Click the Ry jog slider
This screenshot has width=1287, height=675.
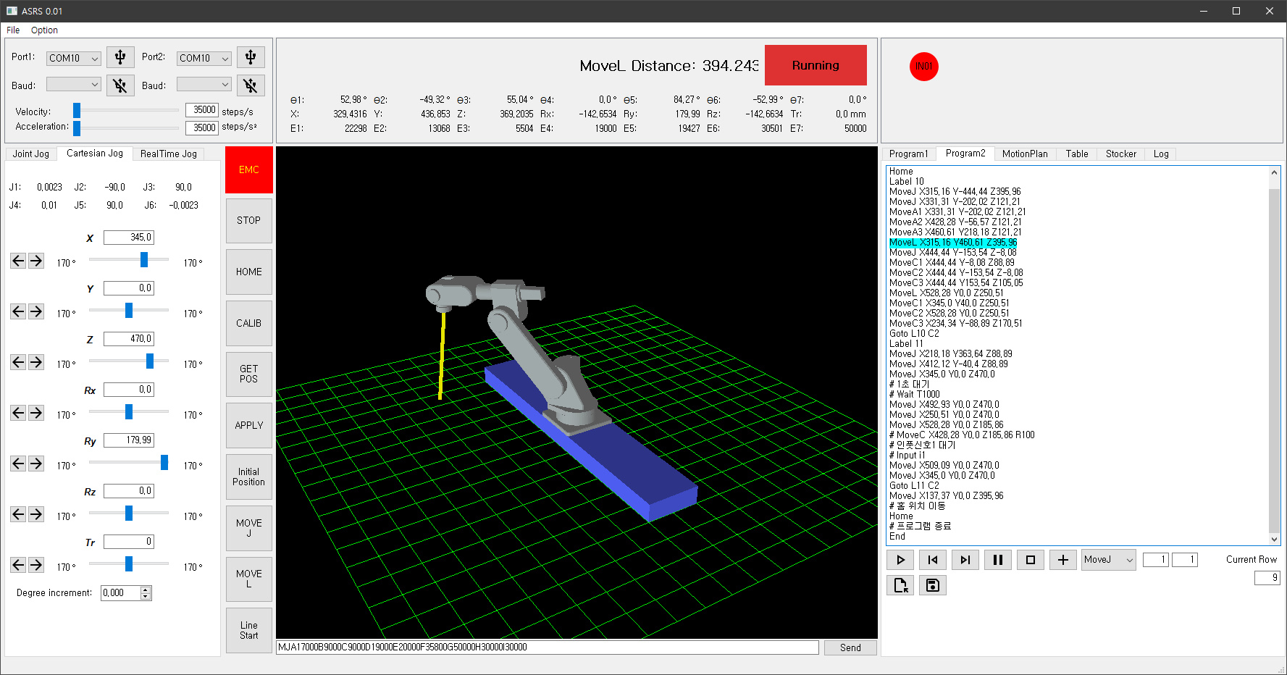[129, 462]
